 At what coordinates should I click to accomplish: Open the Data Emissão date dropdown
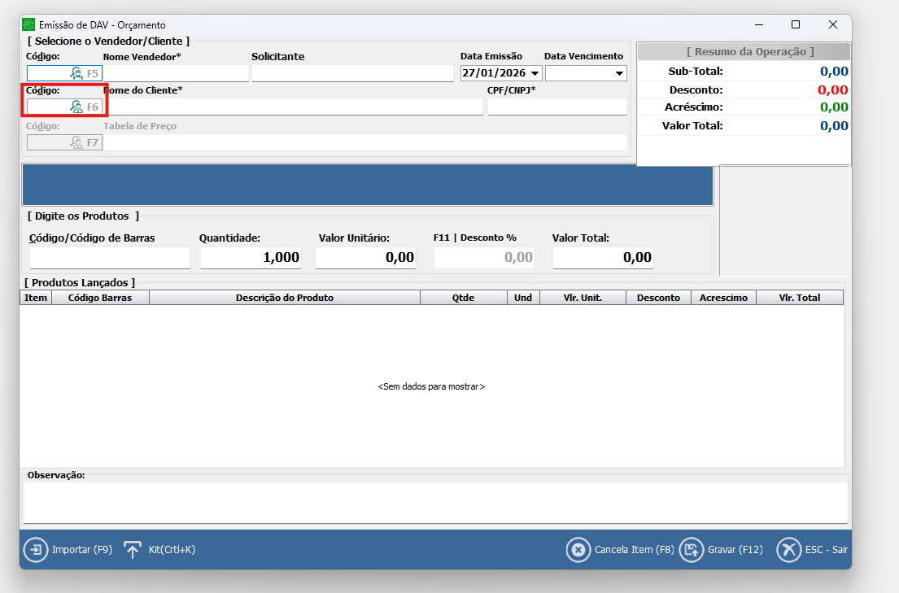click(x=535, y=74)
